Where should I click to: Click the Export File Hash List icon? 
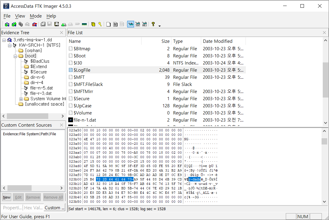115,24
